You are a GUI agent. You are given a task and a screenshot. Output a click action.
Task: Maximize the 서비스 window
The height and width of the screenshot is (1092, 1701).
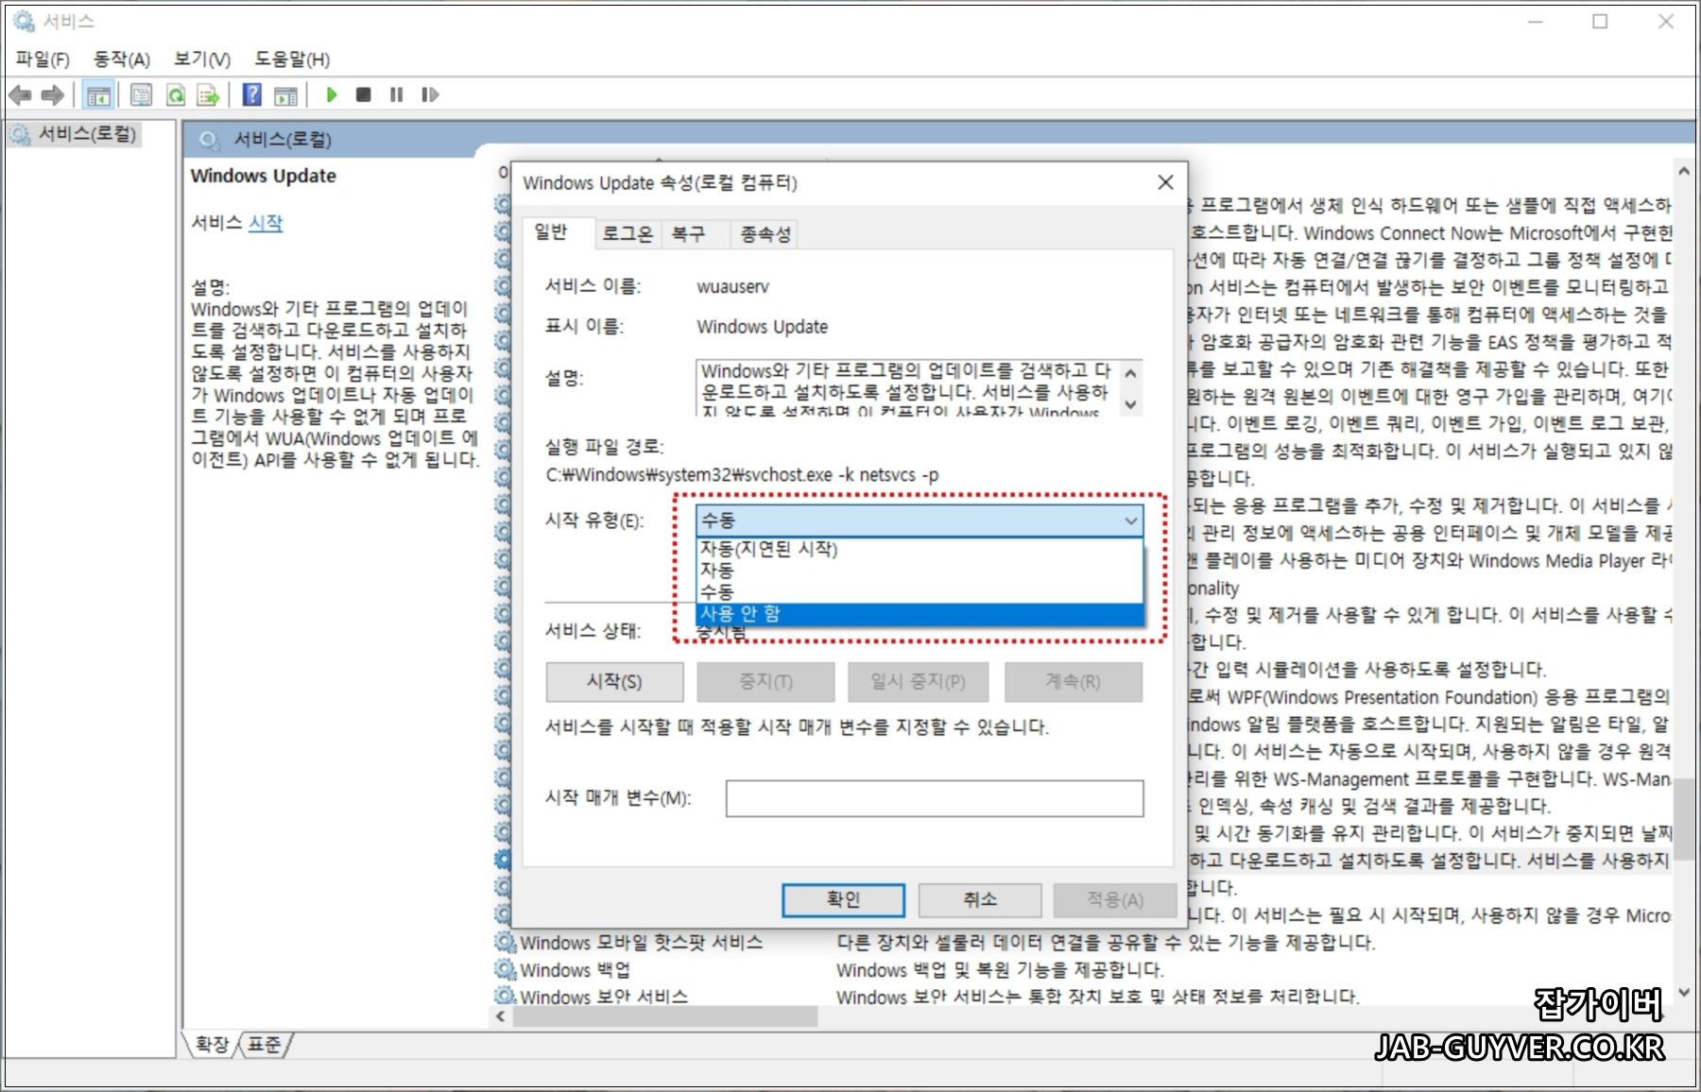click(x=1600, y=22)
